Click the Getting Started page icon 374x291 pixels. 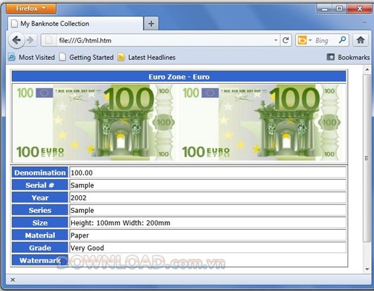point(62,57)
